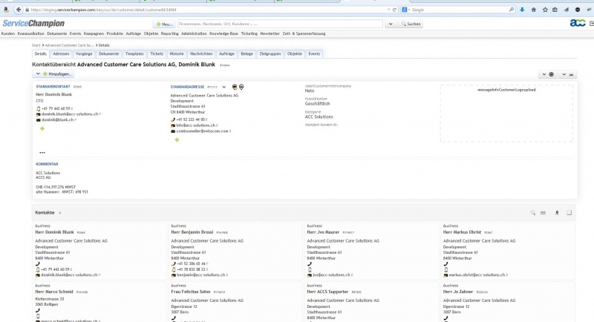594x322 pixels.
Task: Open dropdown arrow next to search field
Action: [391, 24]
